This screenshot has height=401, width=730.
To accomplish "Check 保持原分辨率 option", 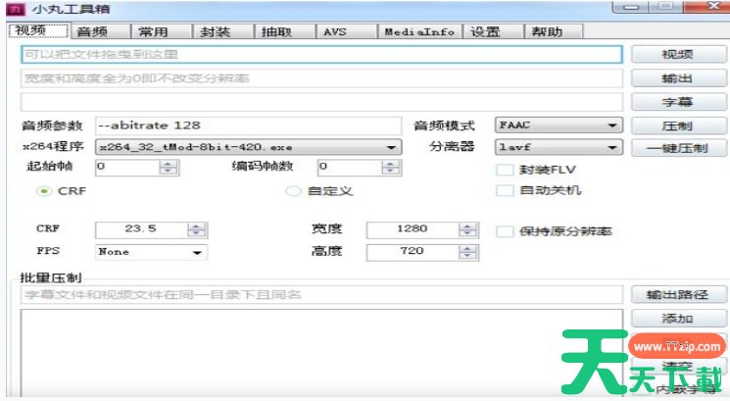I will (506, 232).
